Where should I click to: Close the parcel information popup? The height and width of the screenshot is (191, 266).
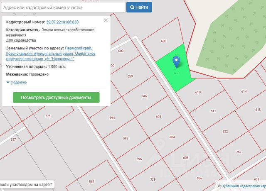pyautogui.click(x=106, y=20)
